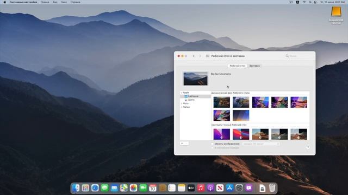Open Calendar icon showing 10

pyautogui.click(x=153, y=188)
